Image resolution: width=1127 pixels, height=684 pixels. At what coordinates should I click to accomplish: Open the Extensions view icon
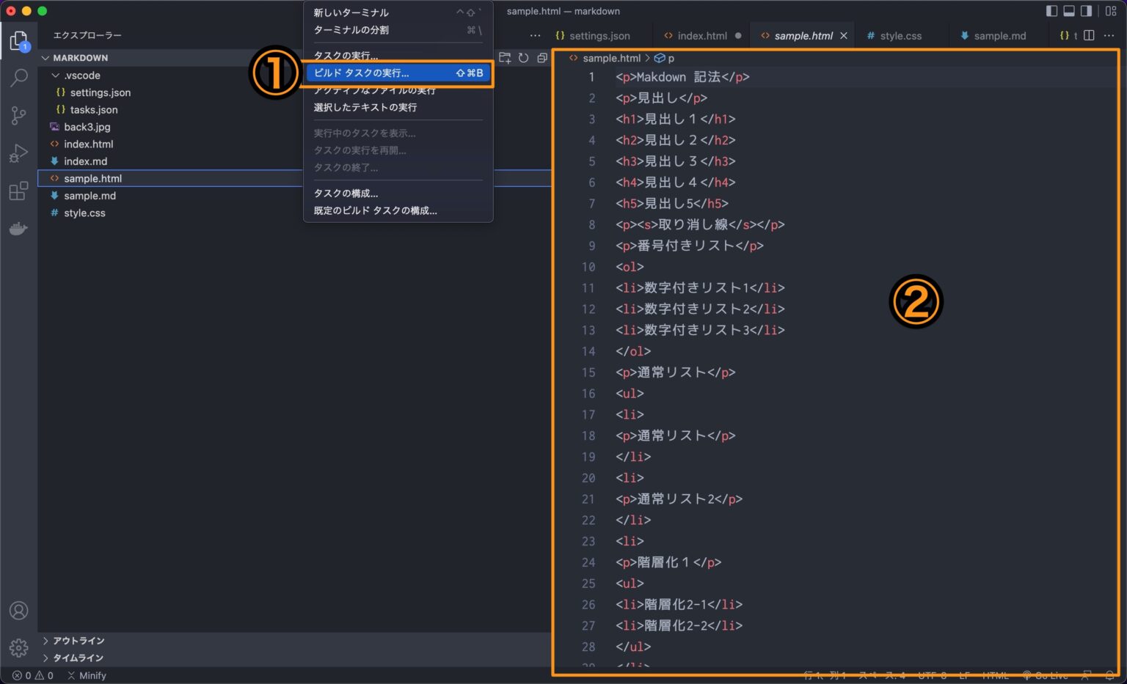point(18,191)
